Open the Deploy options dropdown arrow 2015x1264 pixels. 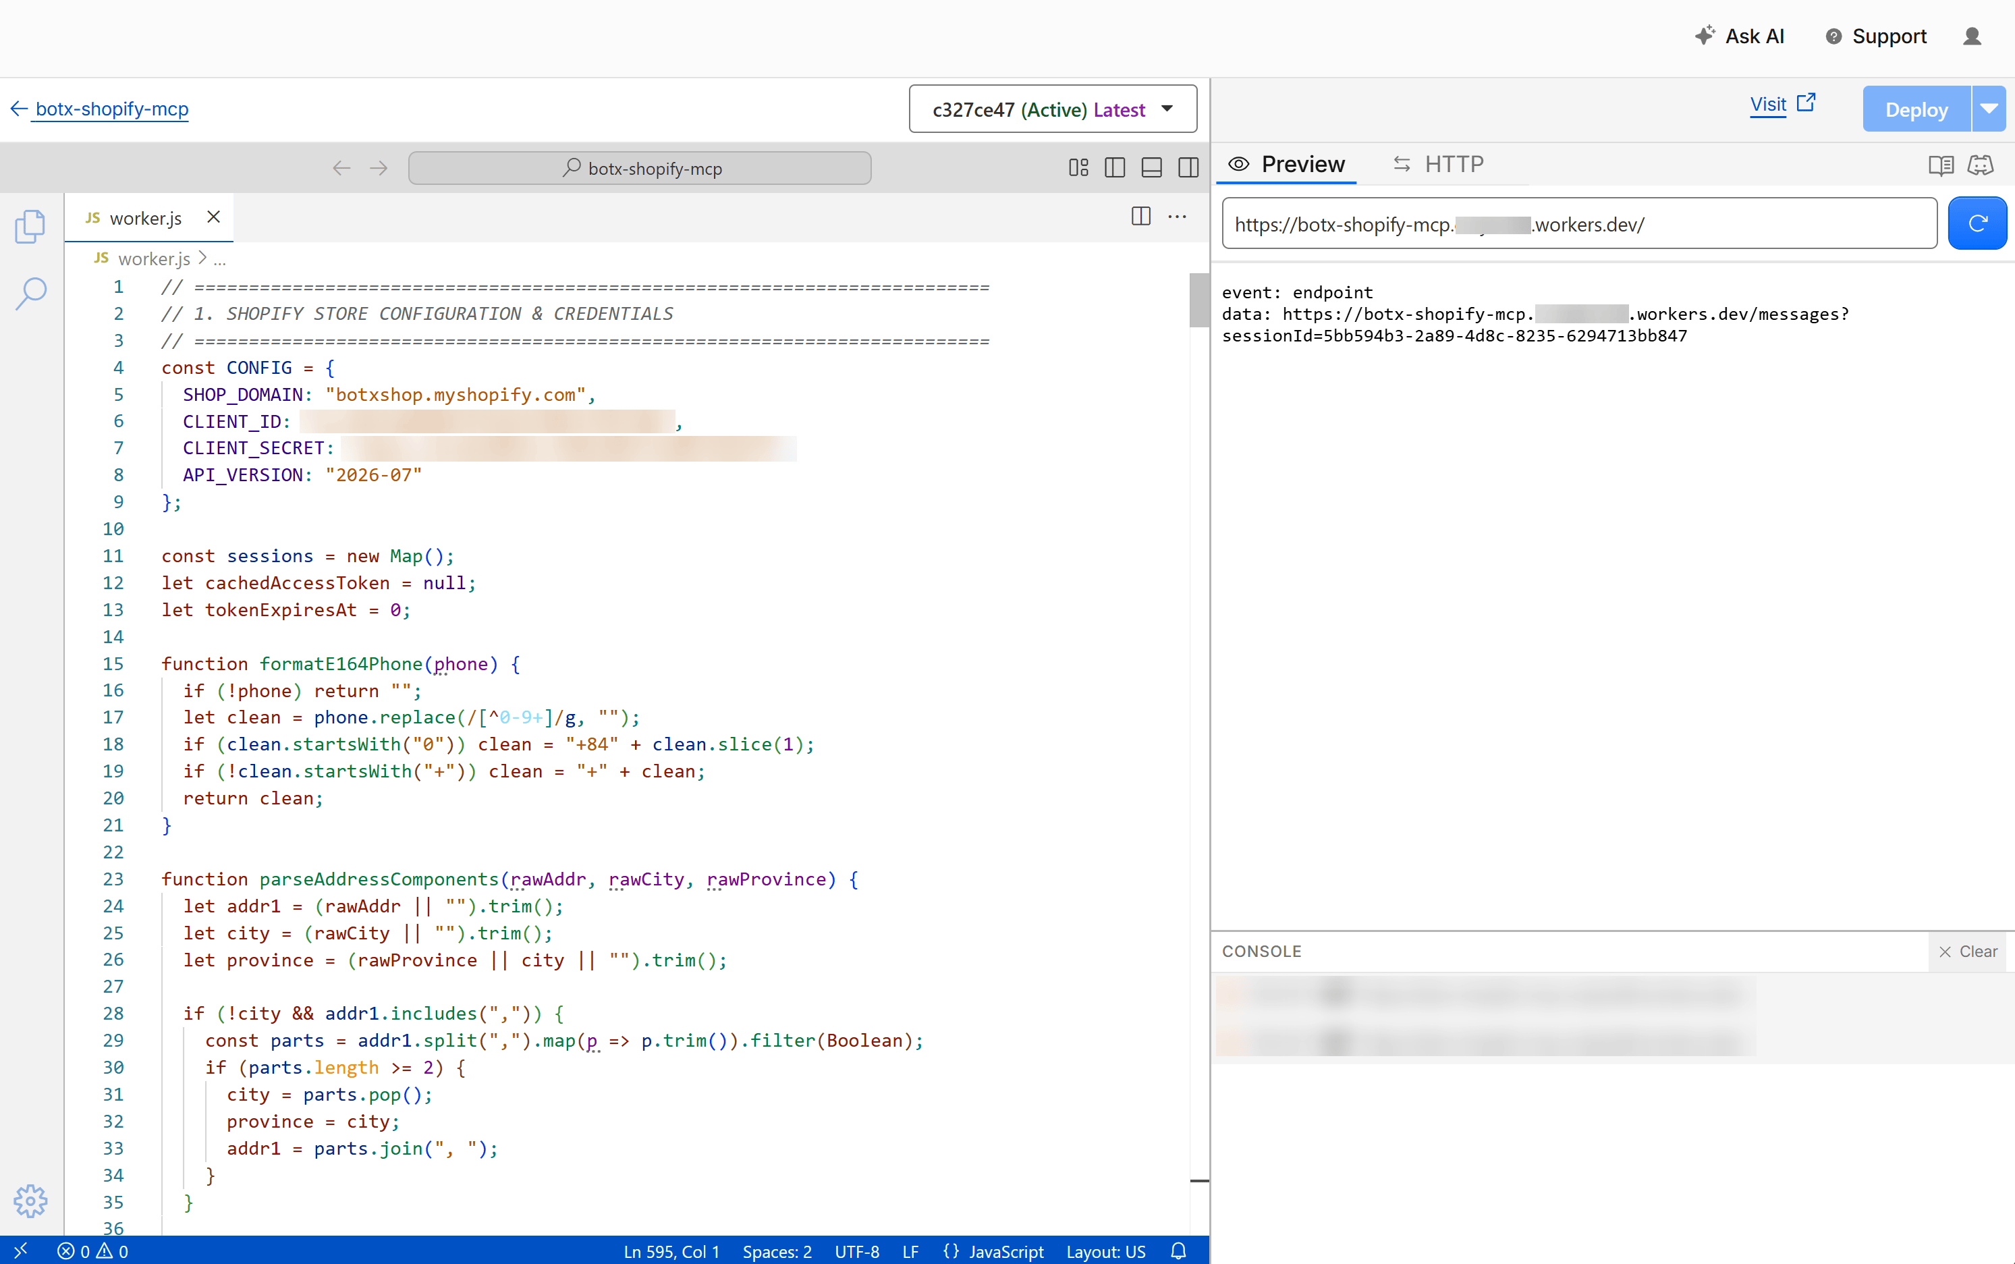click(1989, 109)
